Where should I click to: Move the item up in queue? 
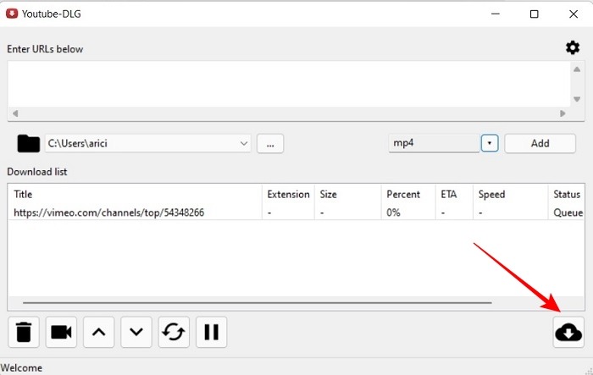coord(98,333)
